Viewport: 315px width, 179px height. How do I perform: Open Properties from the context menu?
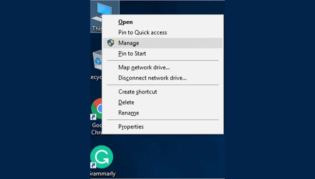pos(162,127)
